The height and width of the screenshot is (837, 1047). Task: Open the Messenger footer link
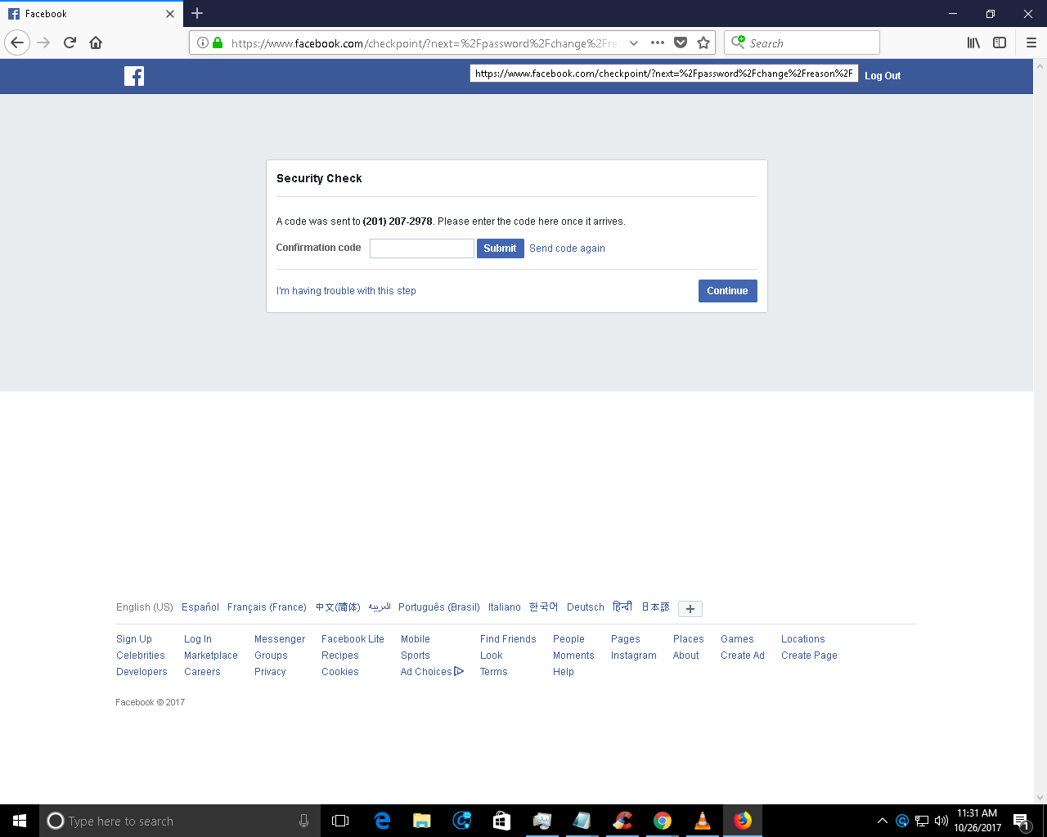[x=280, y=639]
